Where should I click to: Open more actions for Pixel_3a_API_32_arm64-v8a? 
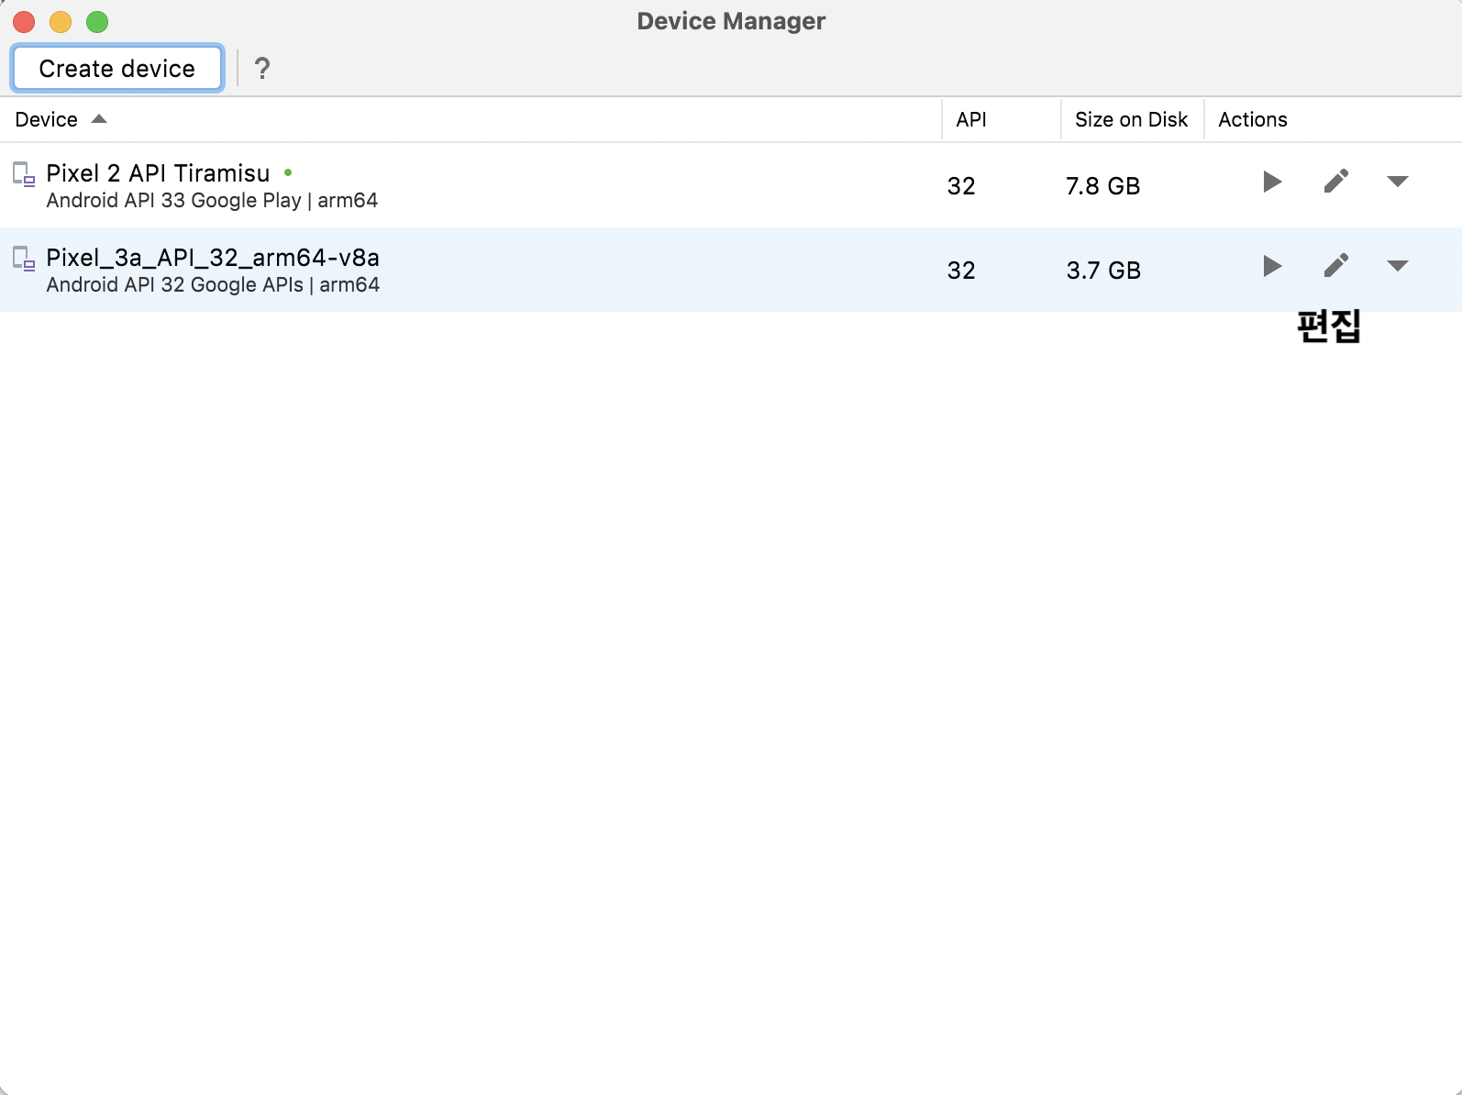(x=1397, y=266)
